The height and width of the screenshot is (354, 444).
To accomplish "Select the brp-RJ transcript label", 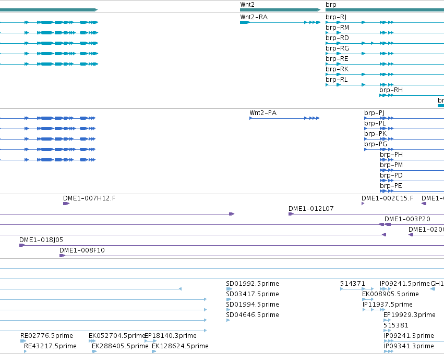I will (336, 17).
